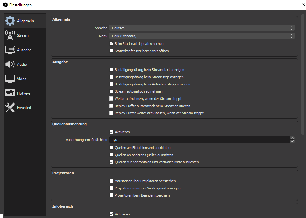
Task: Open Stream settings via antenna icon
Action: [x=10, y=35]
